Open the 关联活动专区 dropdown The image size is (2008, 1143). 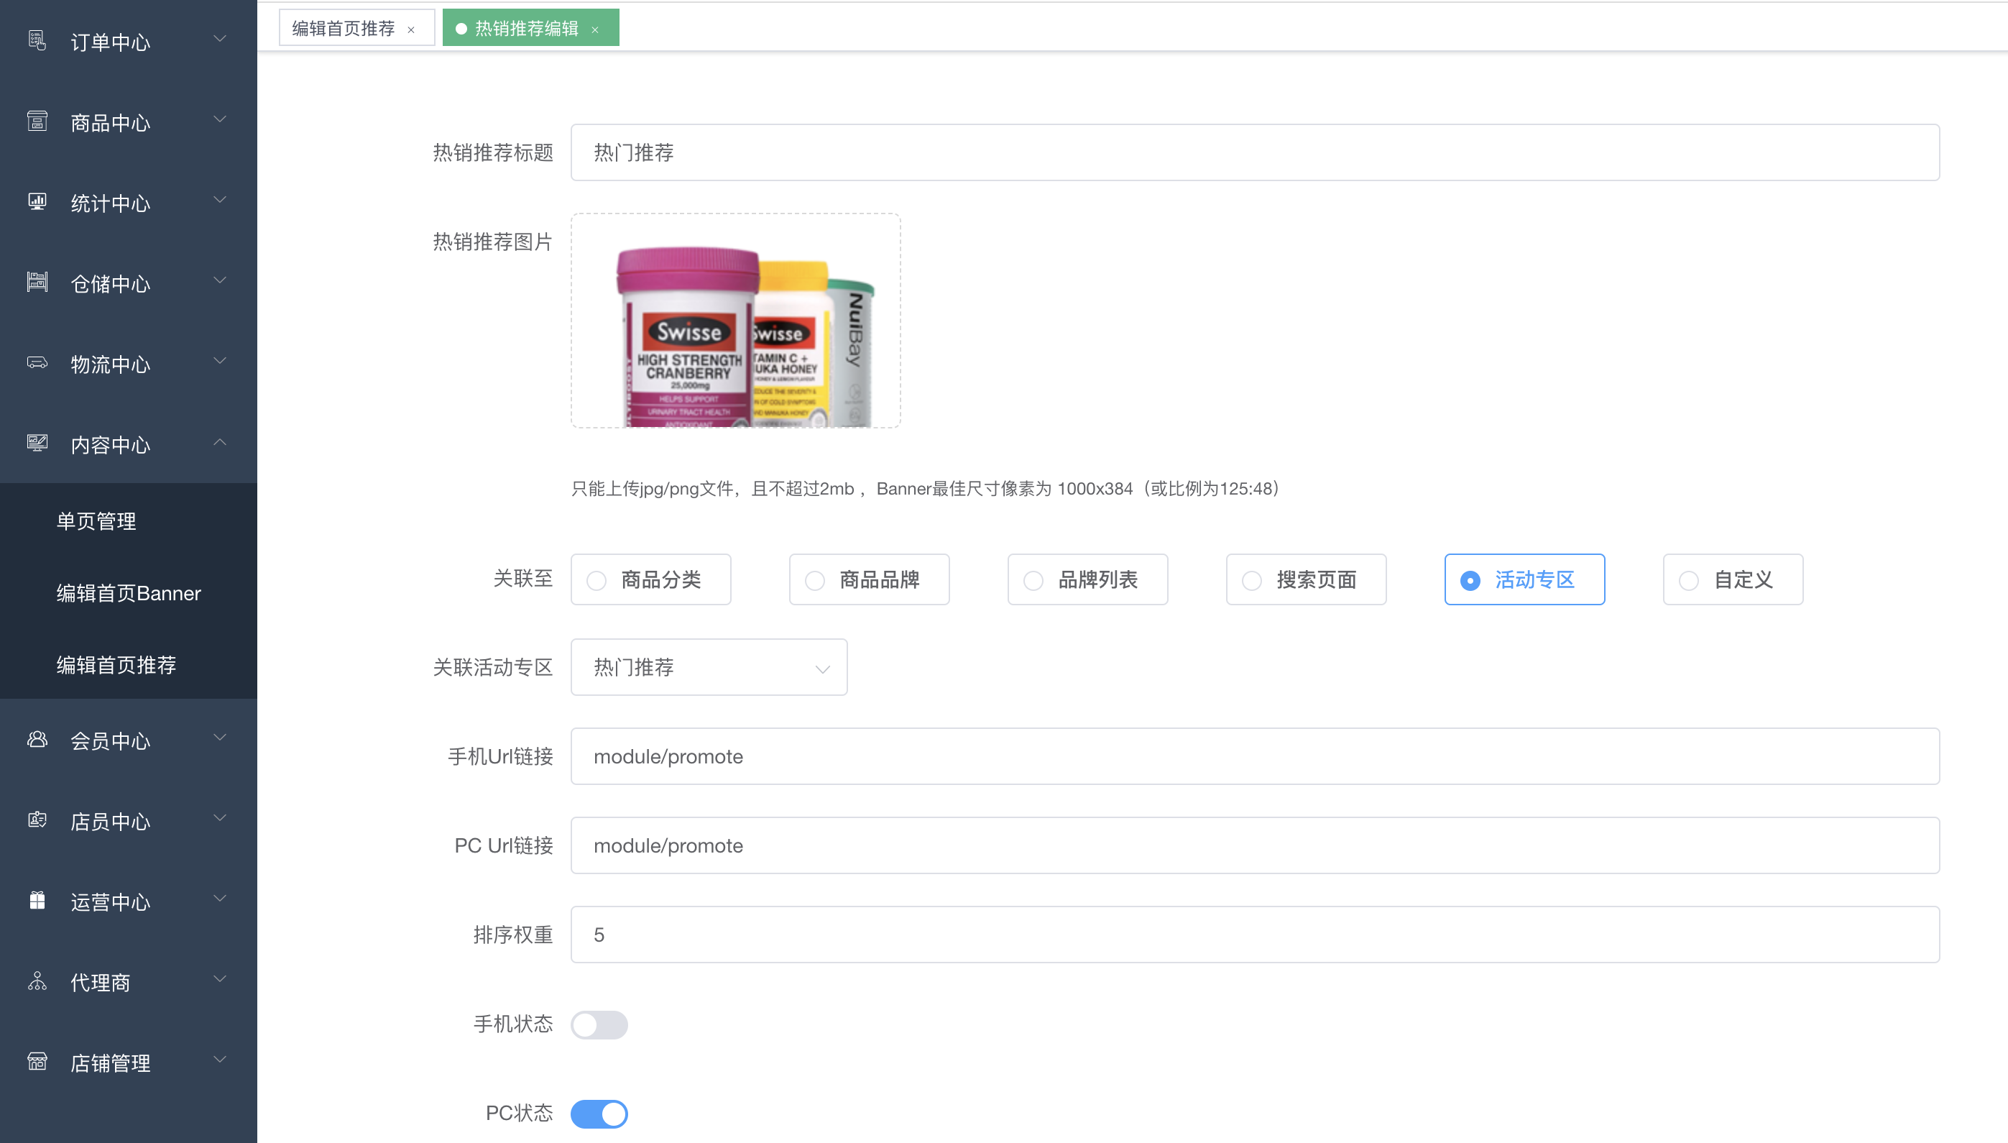click(x=709, y=667)
